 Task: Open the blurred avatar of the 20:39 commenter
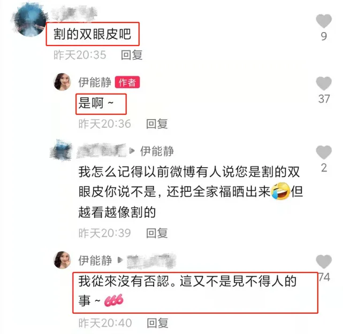pyautogui.click(x=61, y=151)
